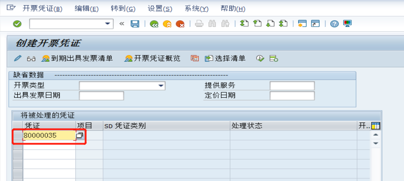Open search help button beside 80000035
Screen dimensions: 404x181
point(80,135)
